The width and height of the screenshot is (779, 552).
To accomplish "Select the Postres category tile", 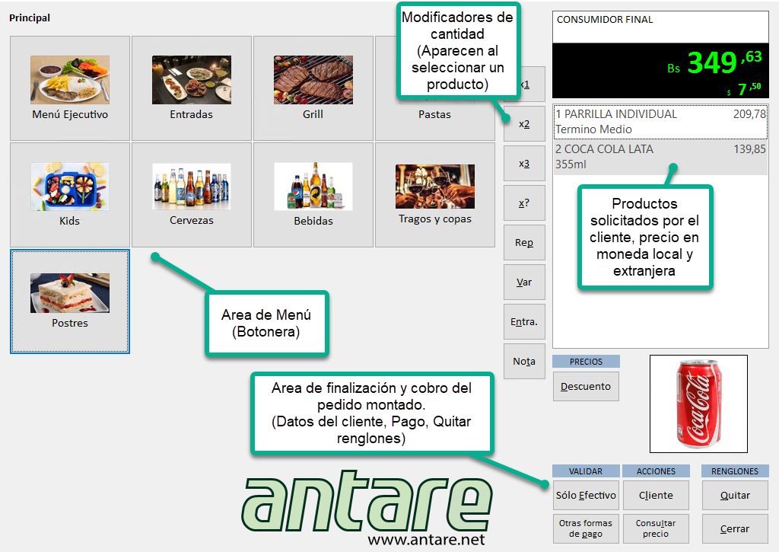I will [x=70, y=302].
